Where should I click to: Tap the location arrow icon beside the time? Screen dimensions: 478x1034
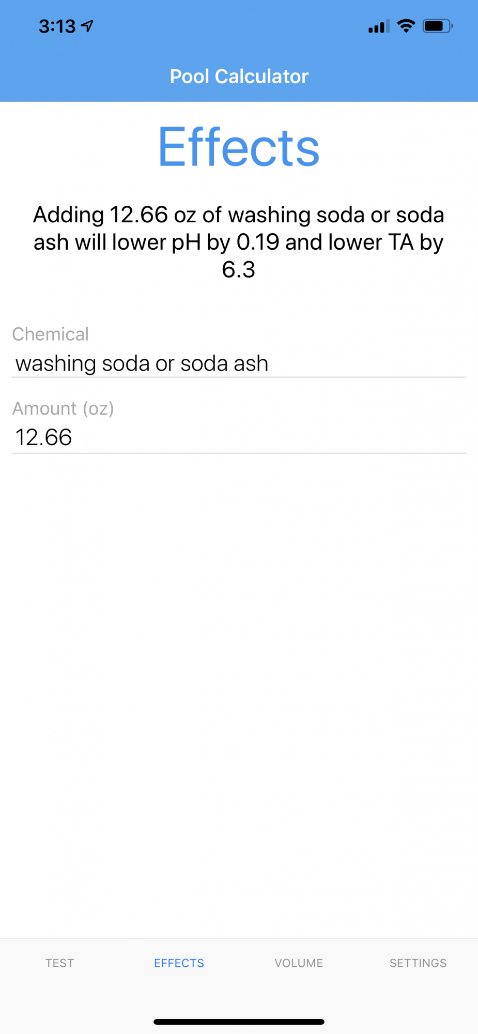click(87, 26)
